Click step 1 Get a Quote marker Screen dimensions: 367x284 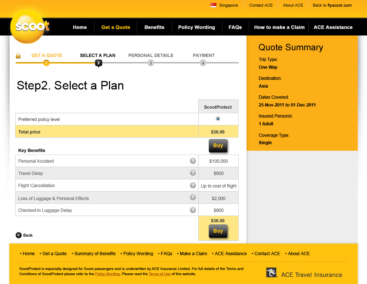[46, 63]
